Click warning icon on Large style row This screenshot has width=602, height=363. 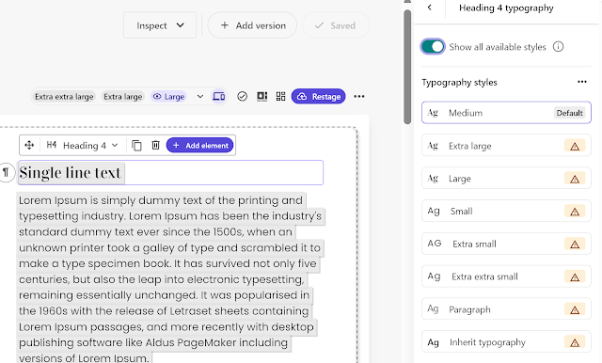pos(575,179)
